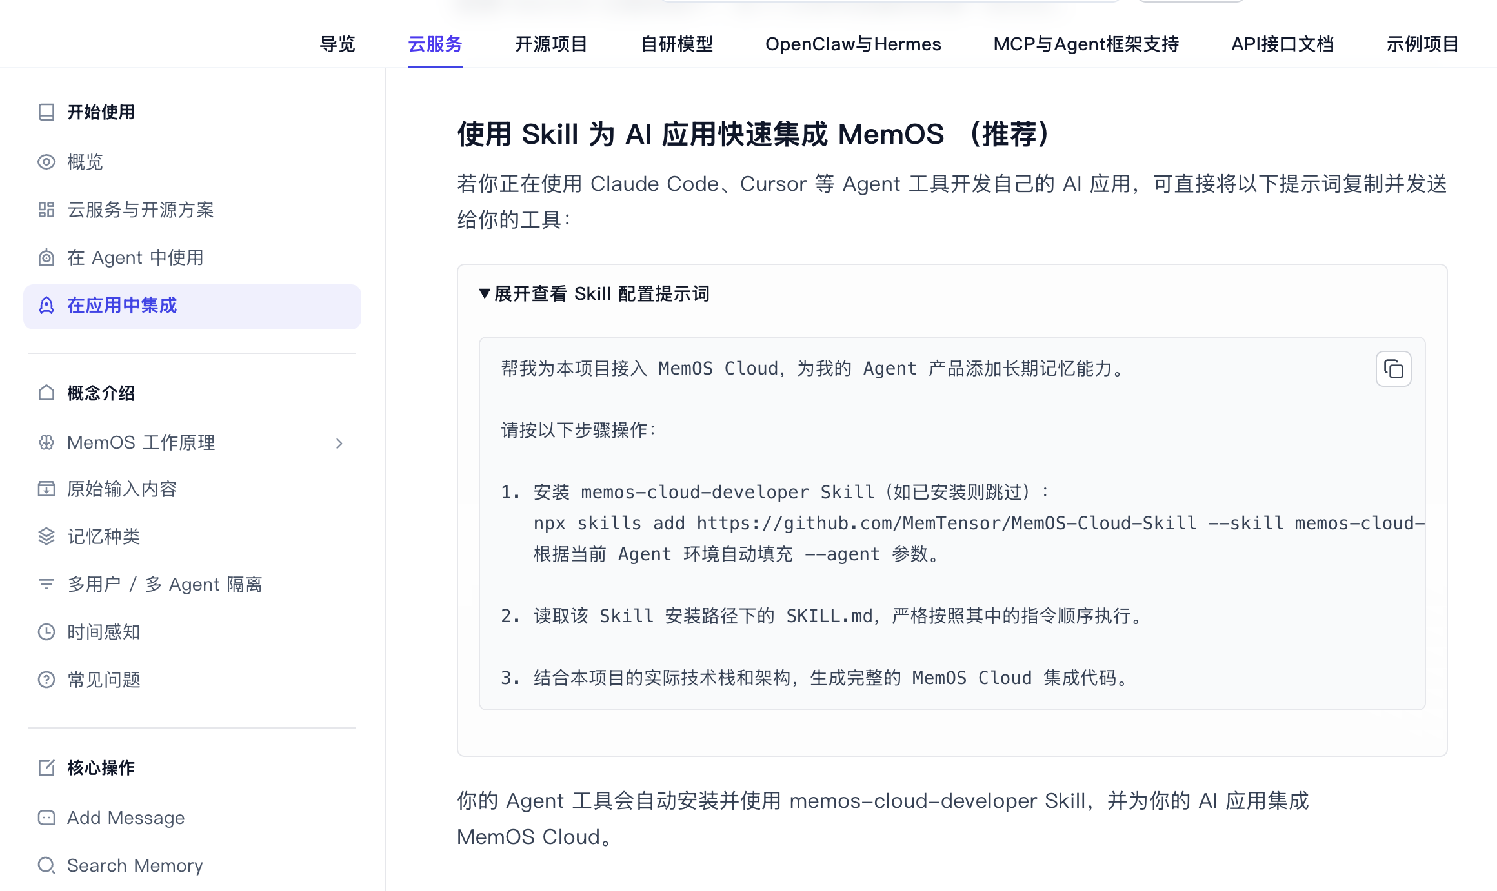This screenshot has width=1497, height=891.
Task: Click the grid icon beside 云服务与开源方案
Action: coord(46,210)
